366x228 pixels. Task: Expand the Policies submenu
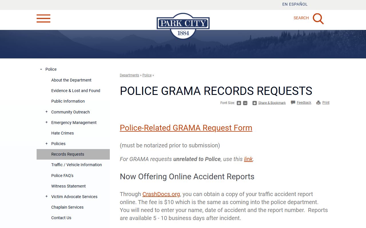47,143
